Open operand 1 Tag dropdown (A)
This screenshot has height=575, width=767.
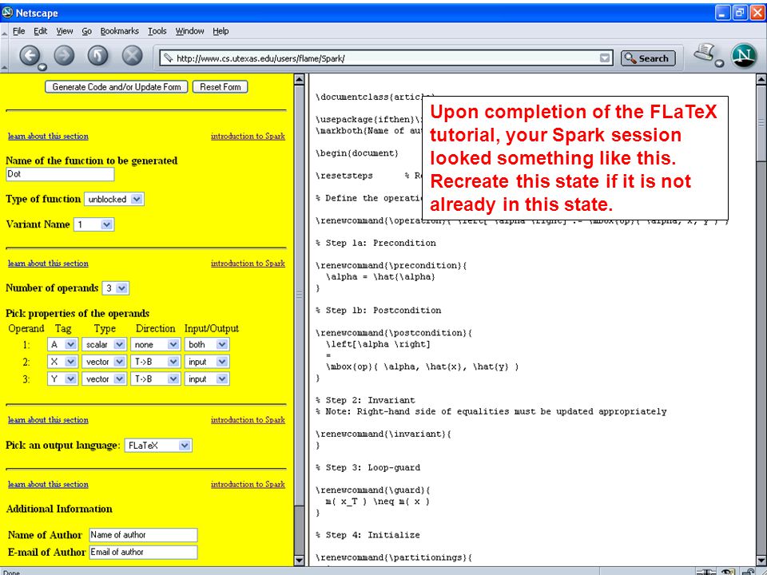click(x=62, y=344)
